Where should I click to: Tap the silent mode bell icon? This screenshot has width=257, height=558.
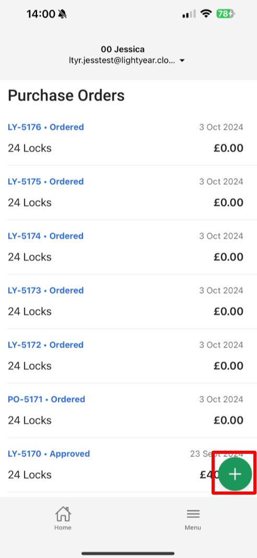tap(63, 14)
